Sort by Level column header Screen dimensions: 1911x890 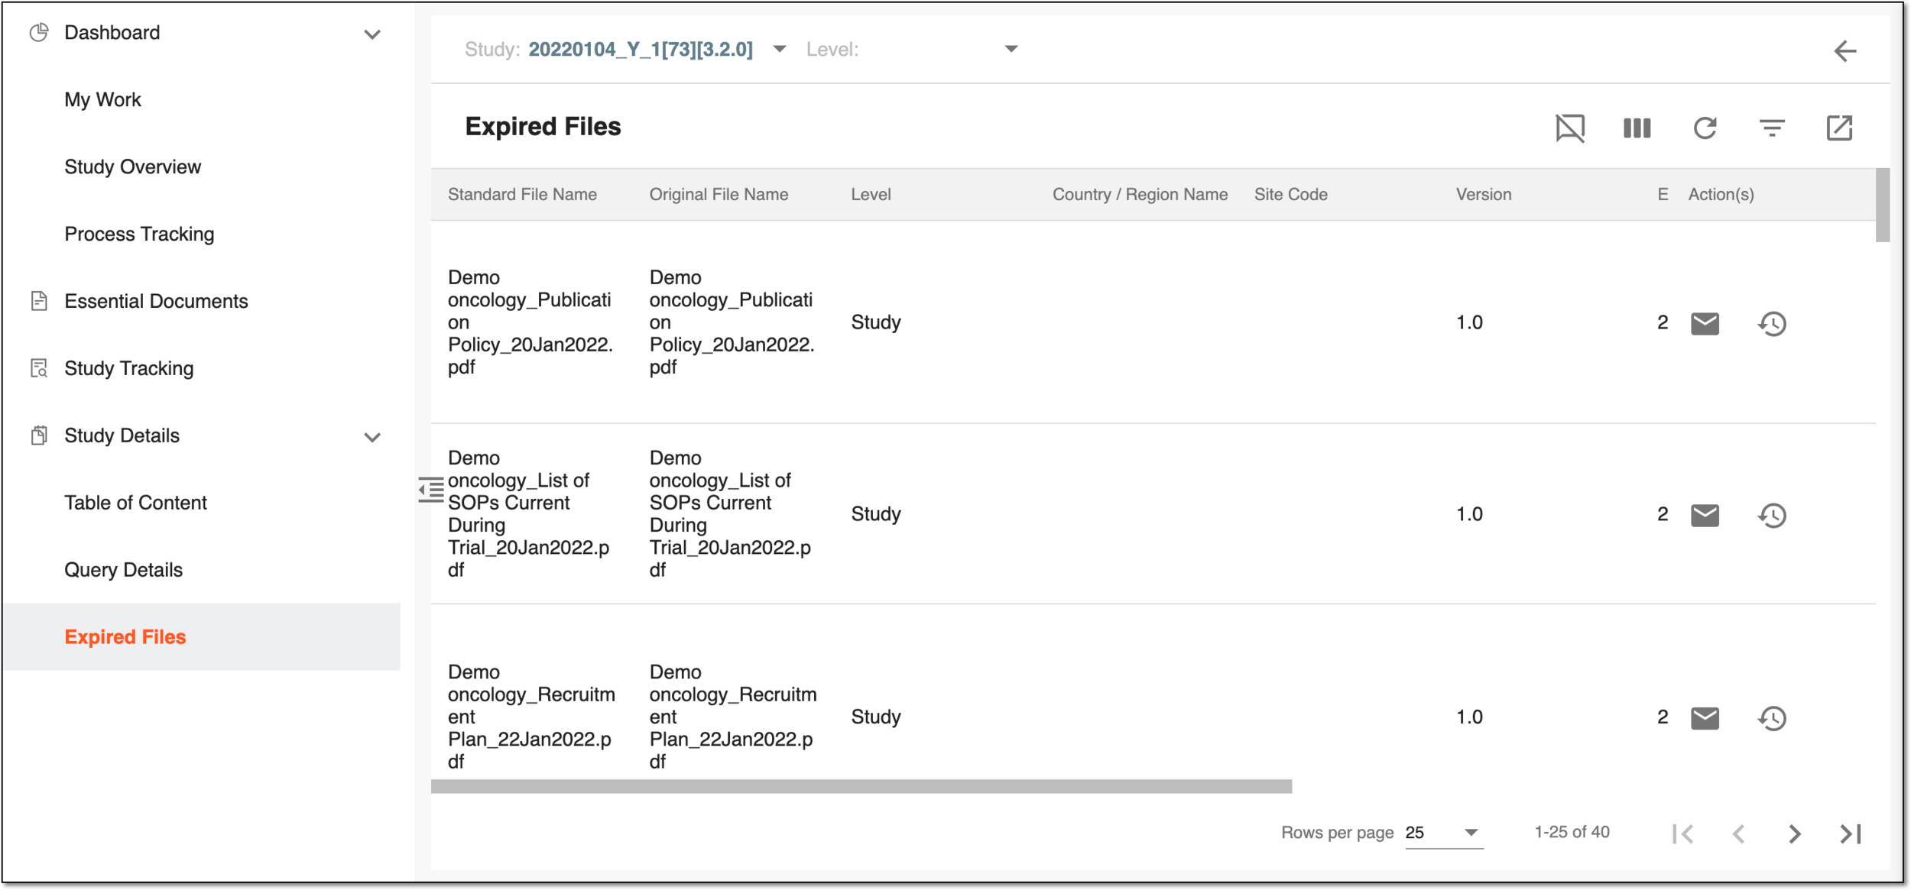tap(871, 194)
